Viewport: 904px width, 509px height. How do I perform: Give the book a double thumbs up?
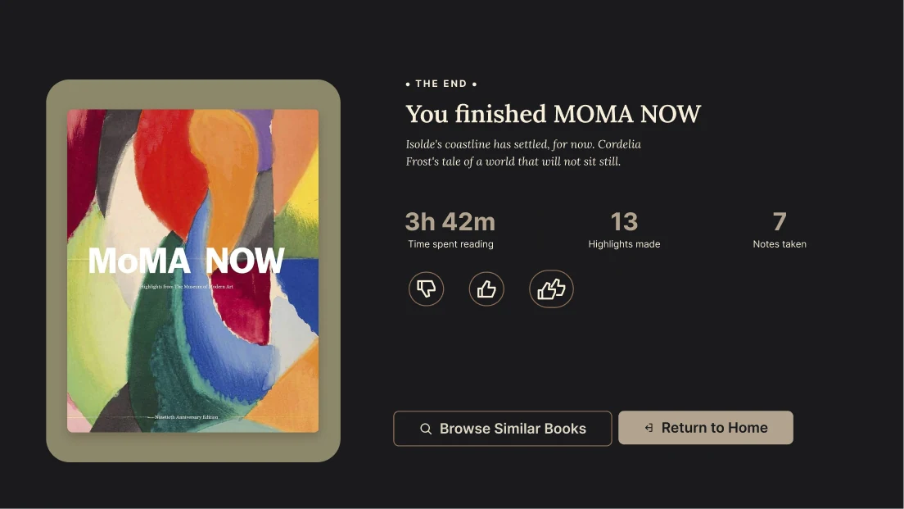[x=551, y=289]
